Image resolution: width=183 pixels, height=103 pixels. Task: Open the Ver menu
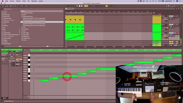pos(28,1)
